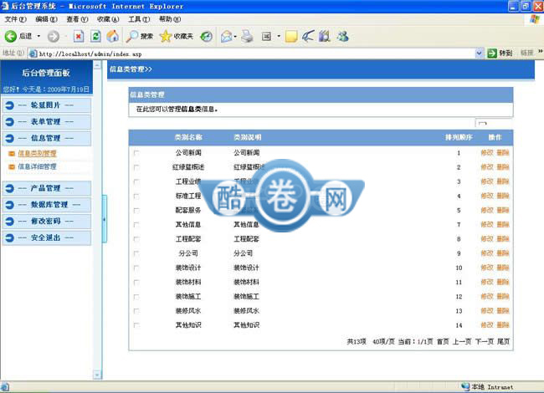Image resolution: width=544 pixels, height=393 pixels.
Task: Refresh the page with green arrows icon
Action: (95, 36)
